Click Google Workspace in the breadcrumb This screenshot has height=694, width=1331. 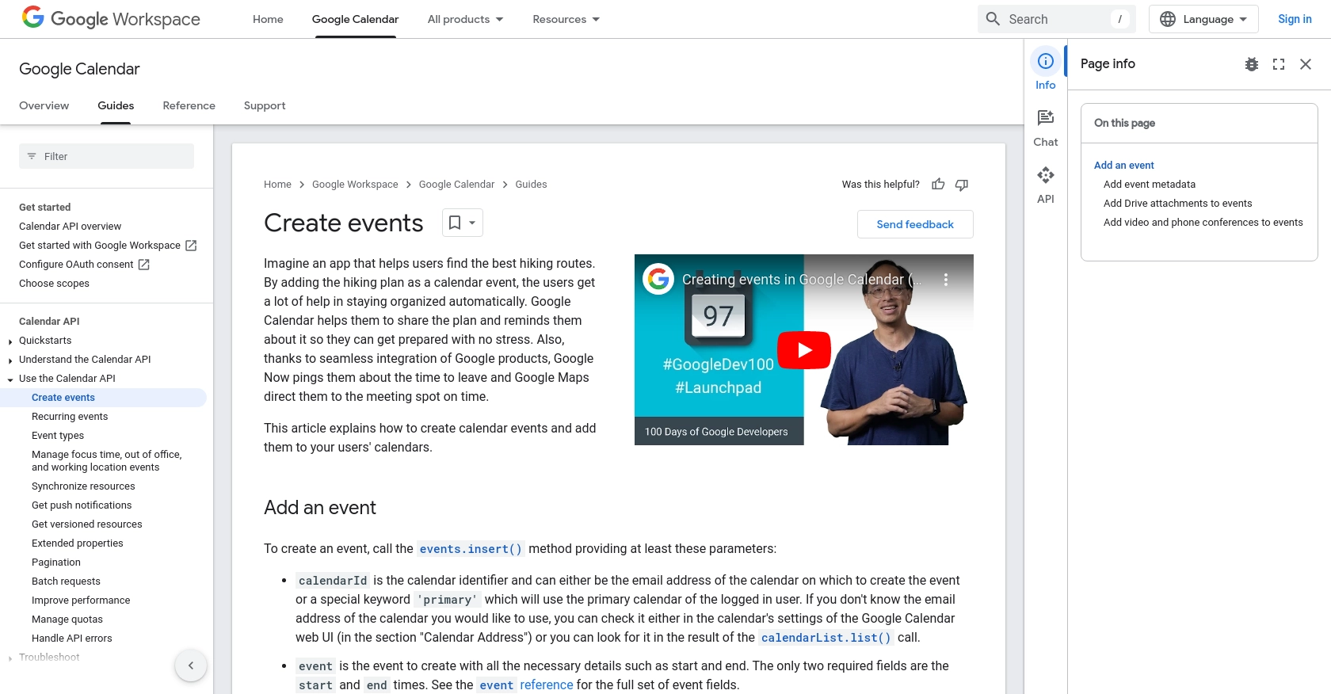pyautogui.click(x=355, y=185)
